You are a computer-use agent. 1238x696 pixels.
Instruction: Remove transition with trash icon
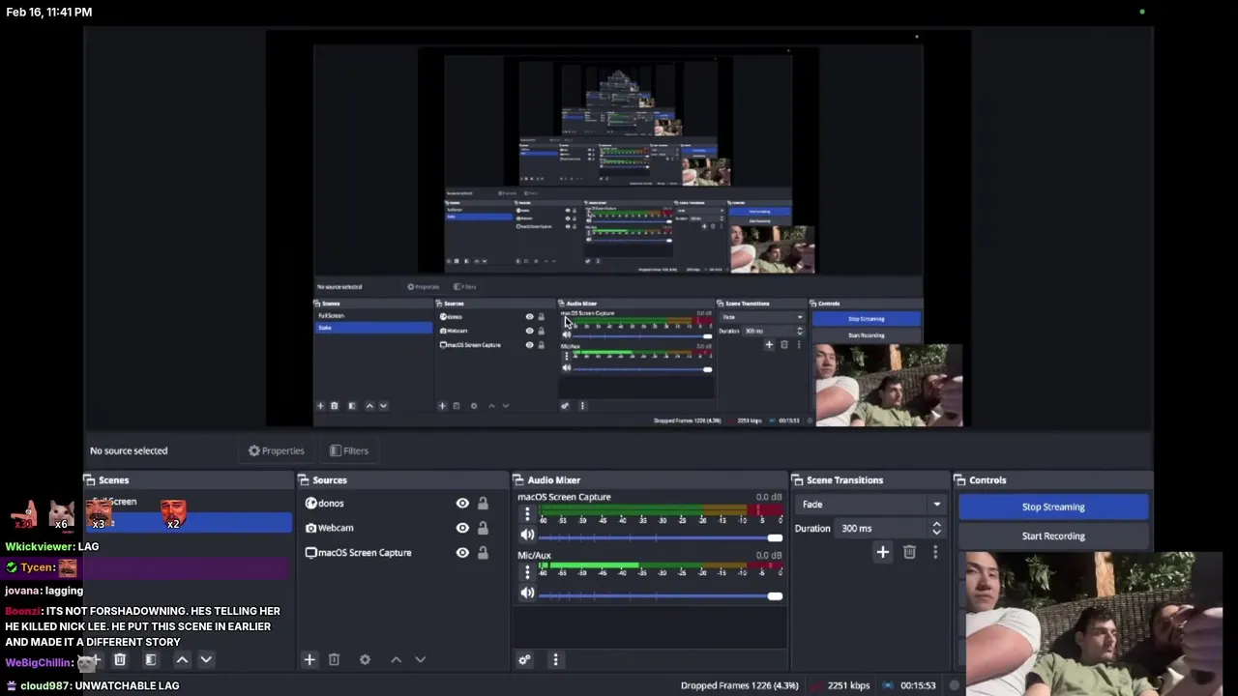click(909, 552)
